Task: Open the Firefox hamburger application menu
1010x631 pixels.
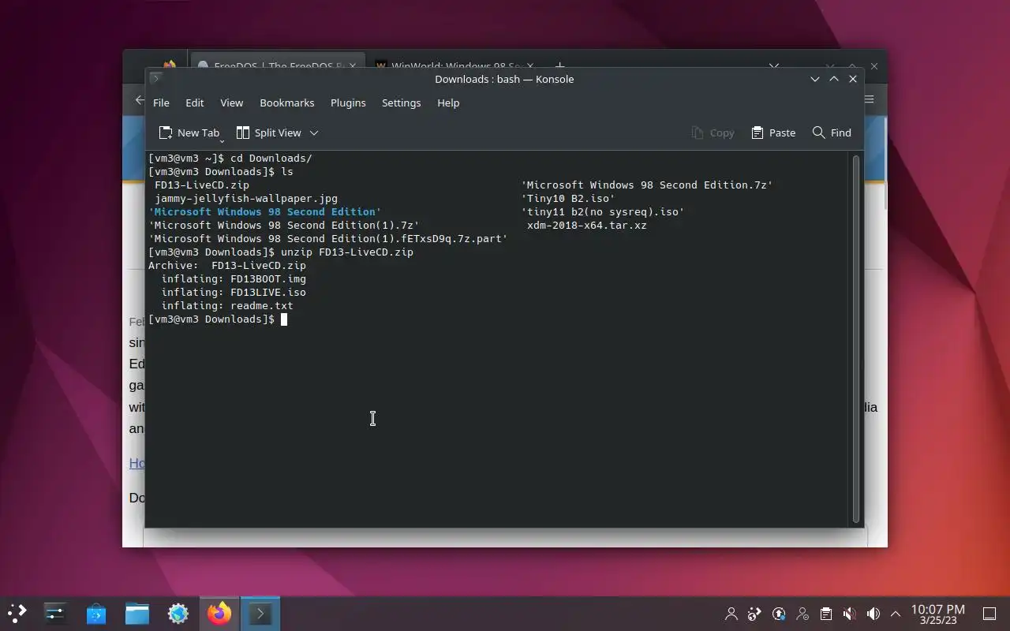Action: (870, 100)
